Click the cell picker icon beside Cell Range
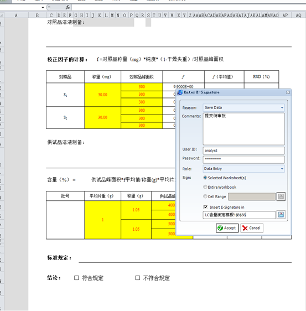306x311 pixels. click(281, 196)
